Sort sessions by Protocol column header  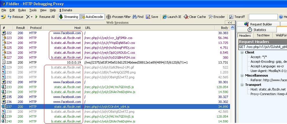point(36,28)
